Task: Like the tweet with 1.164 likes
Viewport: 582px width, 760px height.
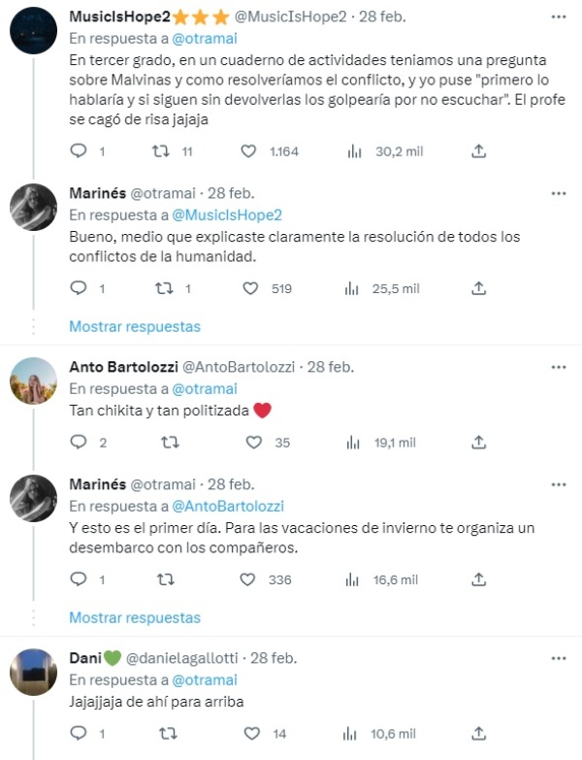Action: (249, 150)
